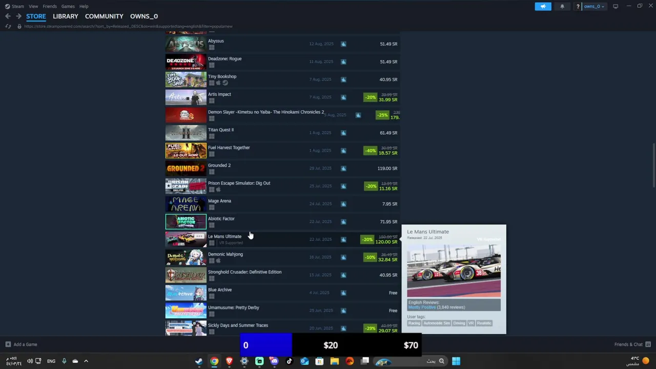Open the OWNS_0 profile tab
The image size is (656, 369).
point(144,16)
